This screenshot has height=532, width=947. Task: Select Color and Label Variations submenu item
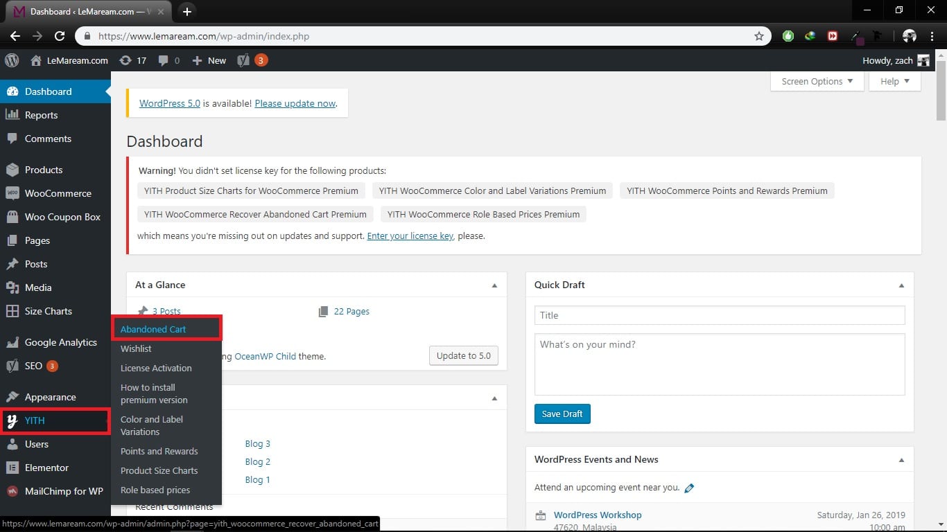[166, 425]
